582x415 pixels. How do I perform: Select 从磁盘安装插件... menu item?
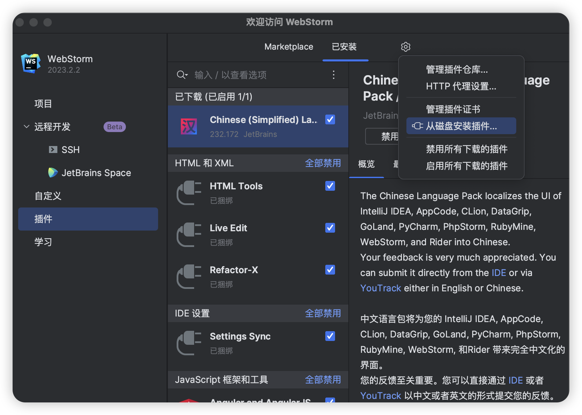click(461, 126)
